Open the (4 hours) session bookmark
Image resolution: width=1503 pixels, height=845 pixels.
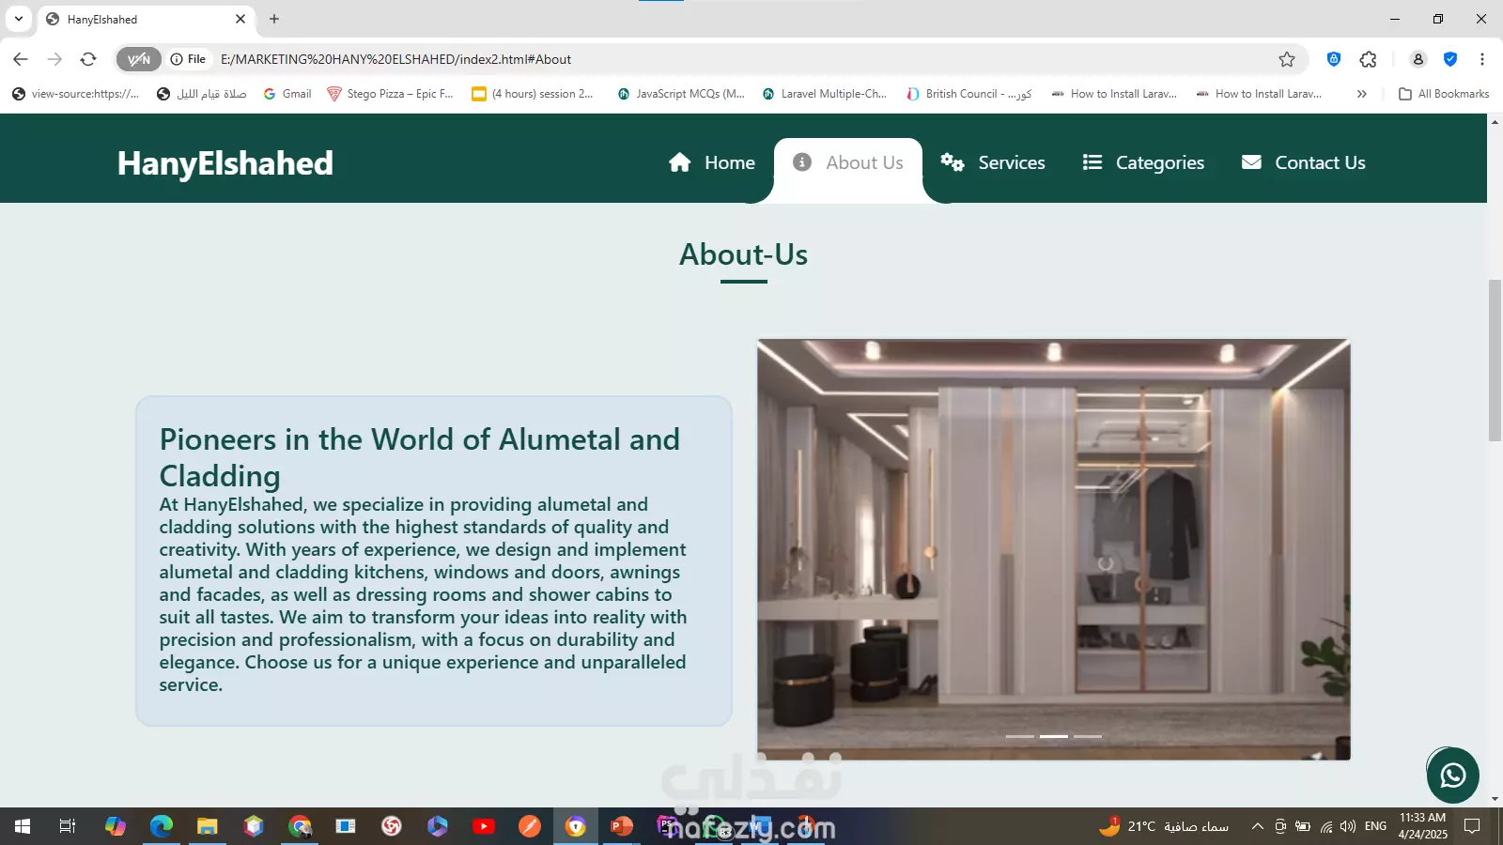point(533,94)
